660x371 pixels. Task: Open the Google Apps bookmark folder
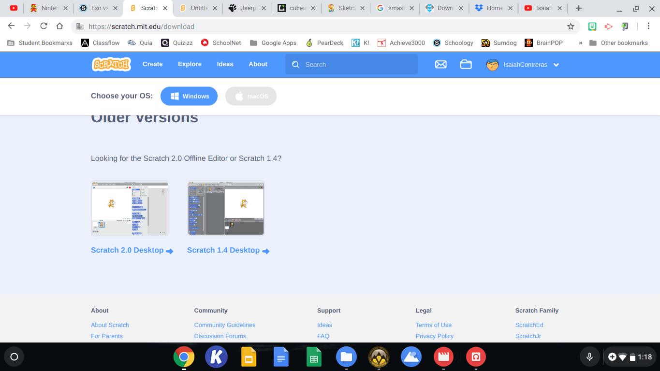coord(273,43)
